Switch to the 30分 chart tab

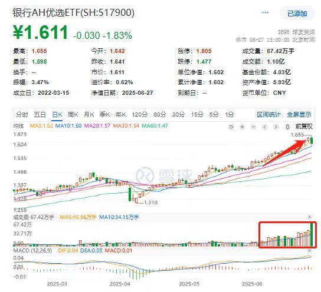point(178,115)
